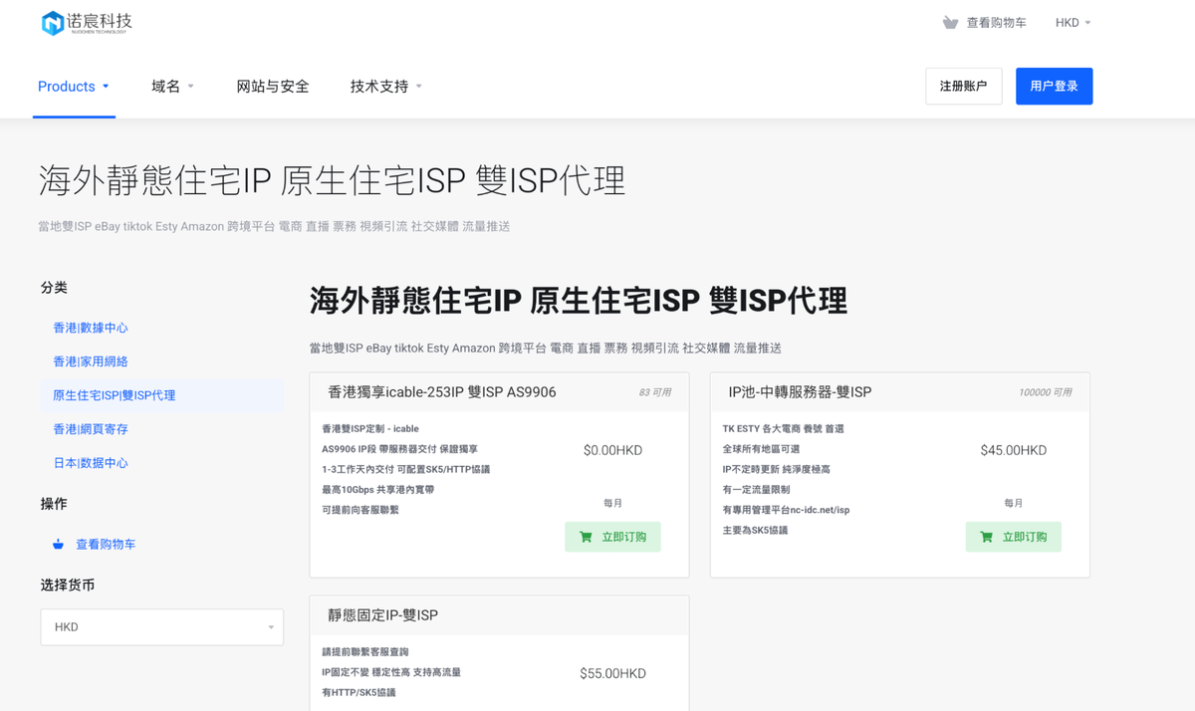The width and height of the screenshot is (1195, 711).
Task: Open the Products dropdown menu
Action: [74, 87]
